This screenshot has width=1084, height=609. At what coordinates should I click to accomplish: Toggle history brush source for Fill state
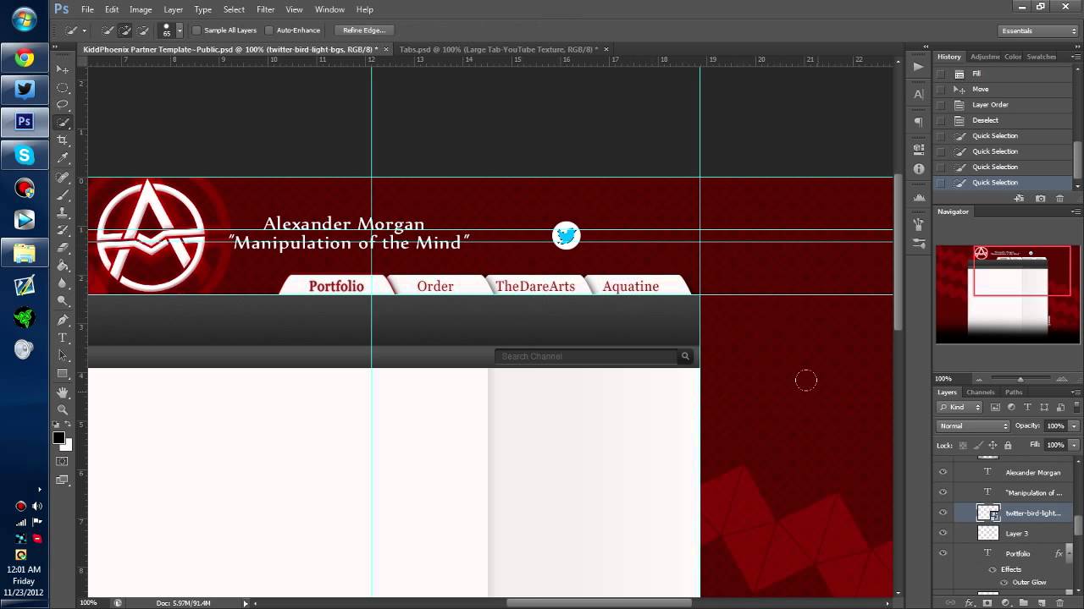pos(941,74)
